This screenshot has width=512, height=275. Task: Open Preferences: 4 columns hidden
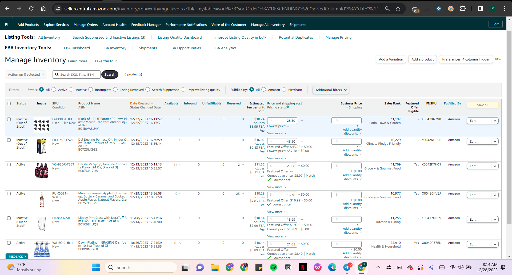point(466,59)
